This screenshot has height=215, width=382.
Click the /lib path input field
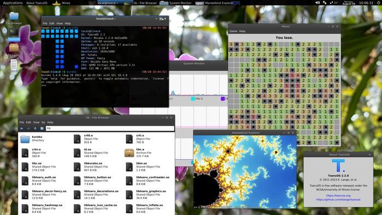click(110, 128)
